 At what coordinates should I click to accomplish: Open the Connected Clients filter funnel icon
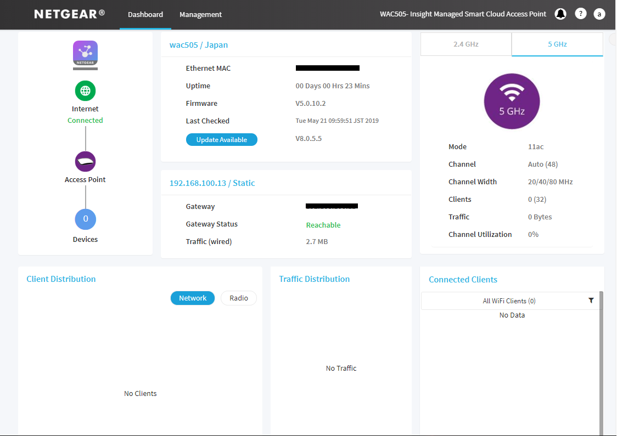coord(591,301)
